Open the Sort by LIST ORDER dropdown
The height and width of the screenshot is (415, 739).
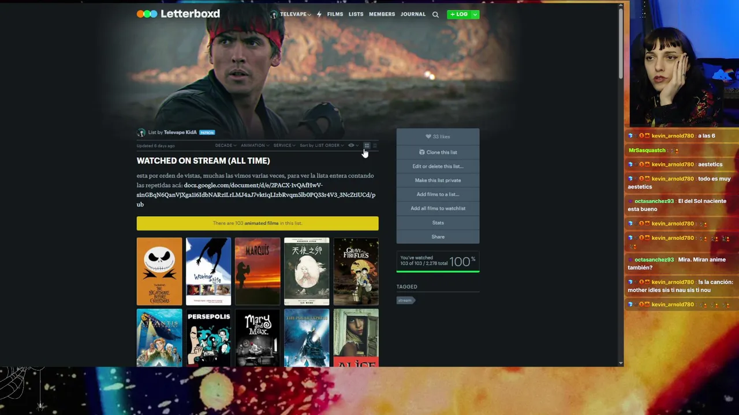[x=322, y=146]
